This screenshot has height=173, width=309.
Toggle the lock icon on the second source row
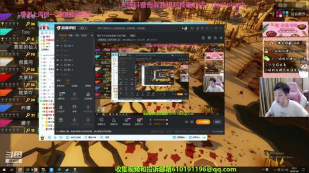pyautogui.click(x=61, y=46)
